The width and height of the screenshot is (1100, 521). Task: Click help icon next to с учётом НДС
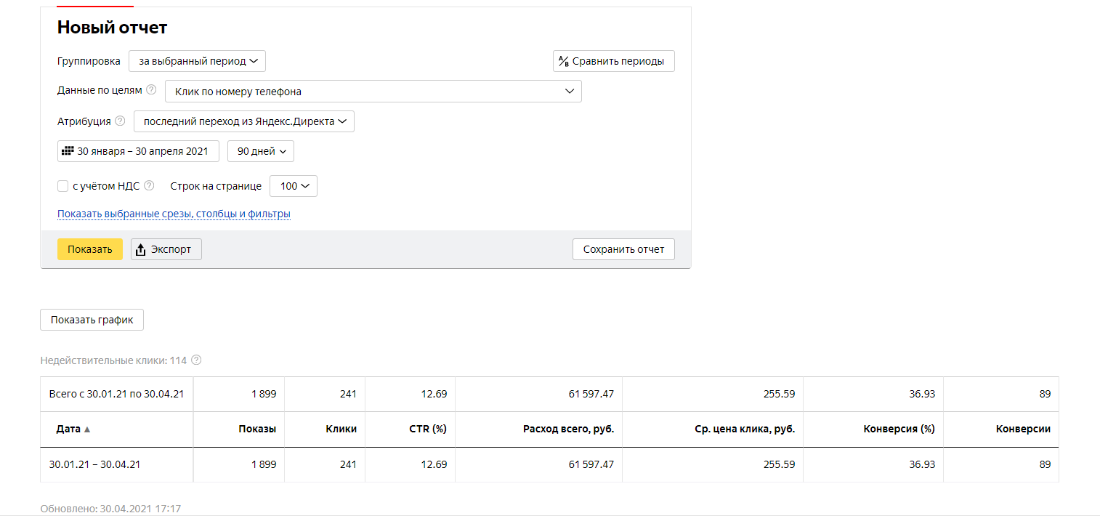[149, 186]
